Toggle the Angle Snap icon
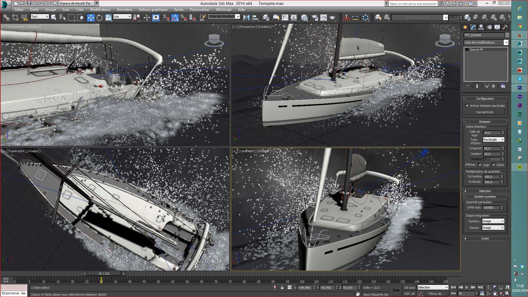This screenshot has height=297, width=528. pos(175,18)
